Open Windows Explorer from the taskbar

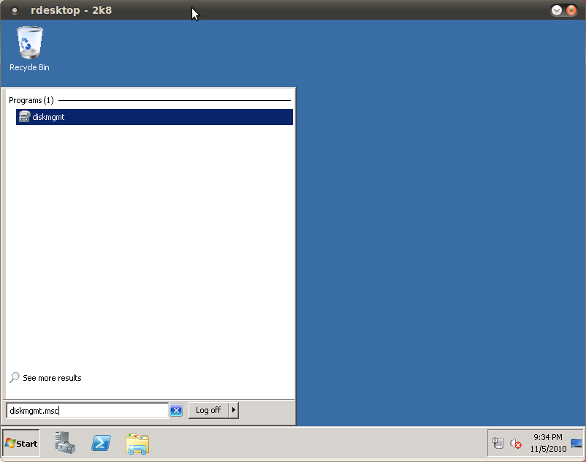tap(137, 444)
